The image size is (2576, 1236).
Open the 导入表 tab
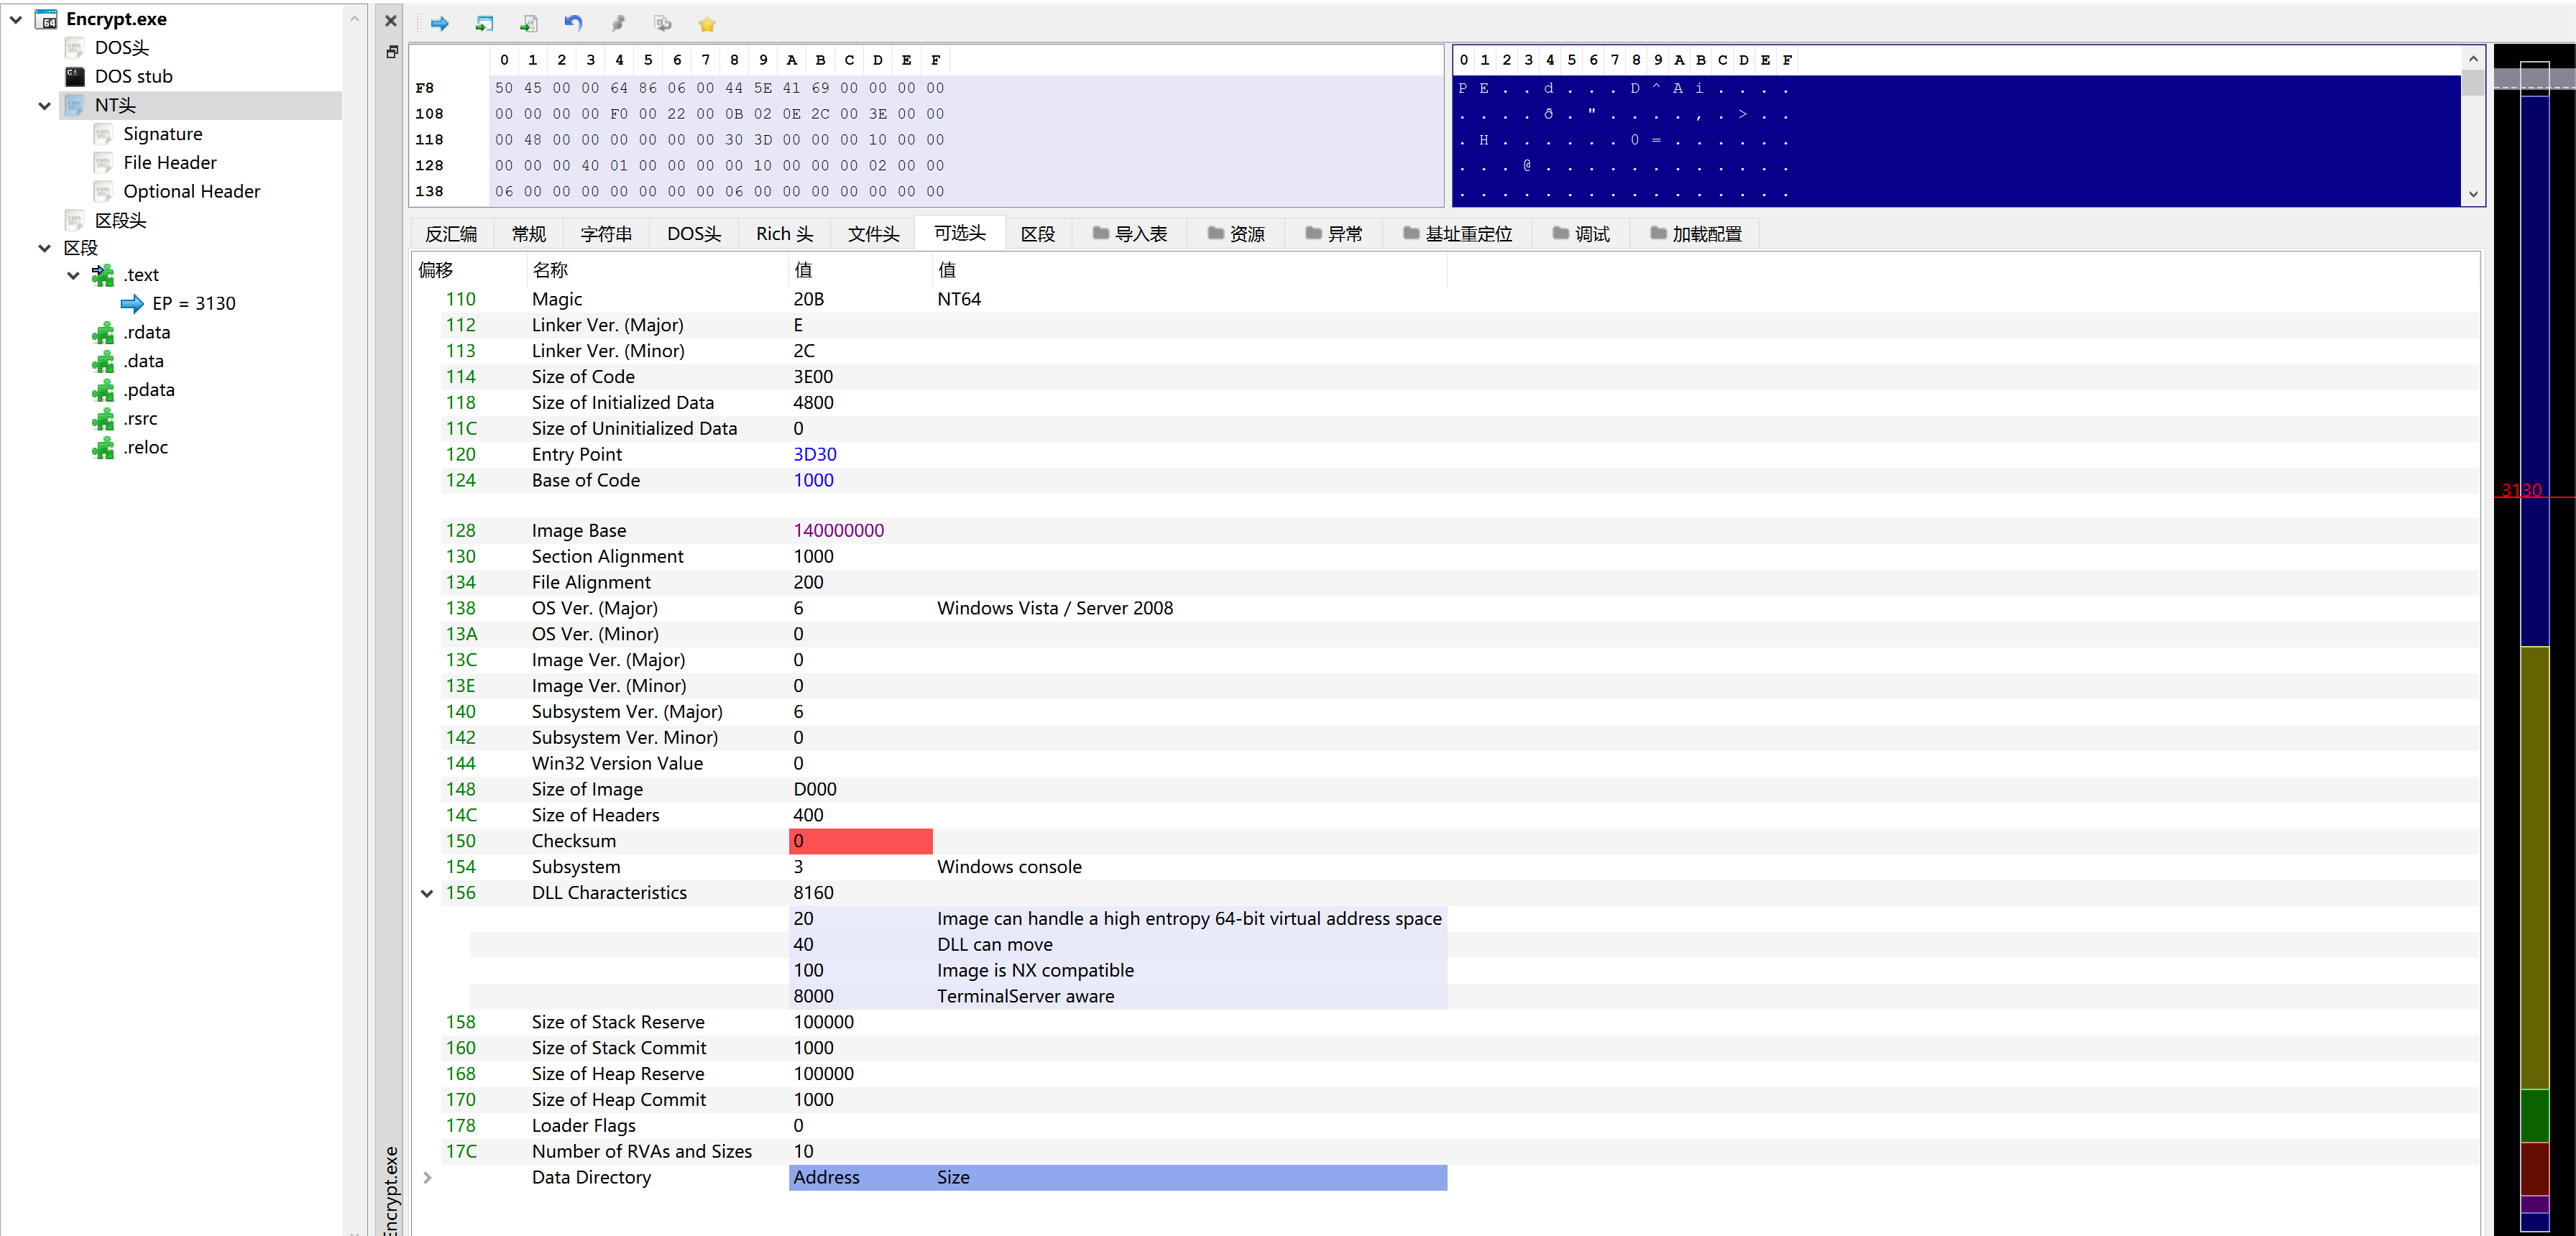(1130, 234)
